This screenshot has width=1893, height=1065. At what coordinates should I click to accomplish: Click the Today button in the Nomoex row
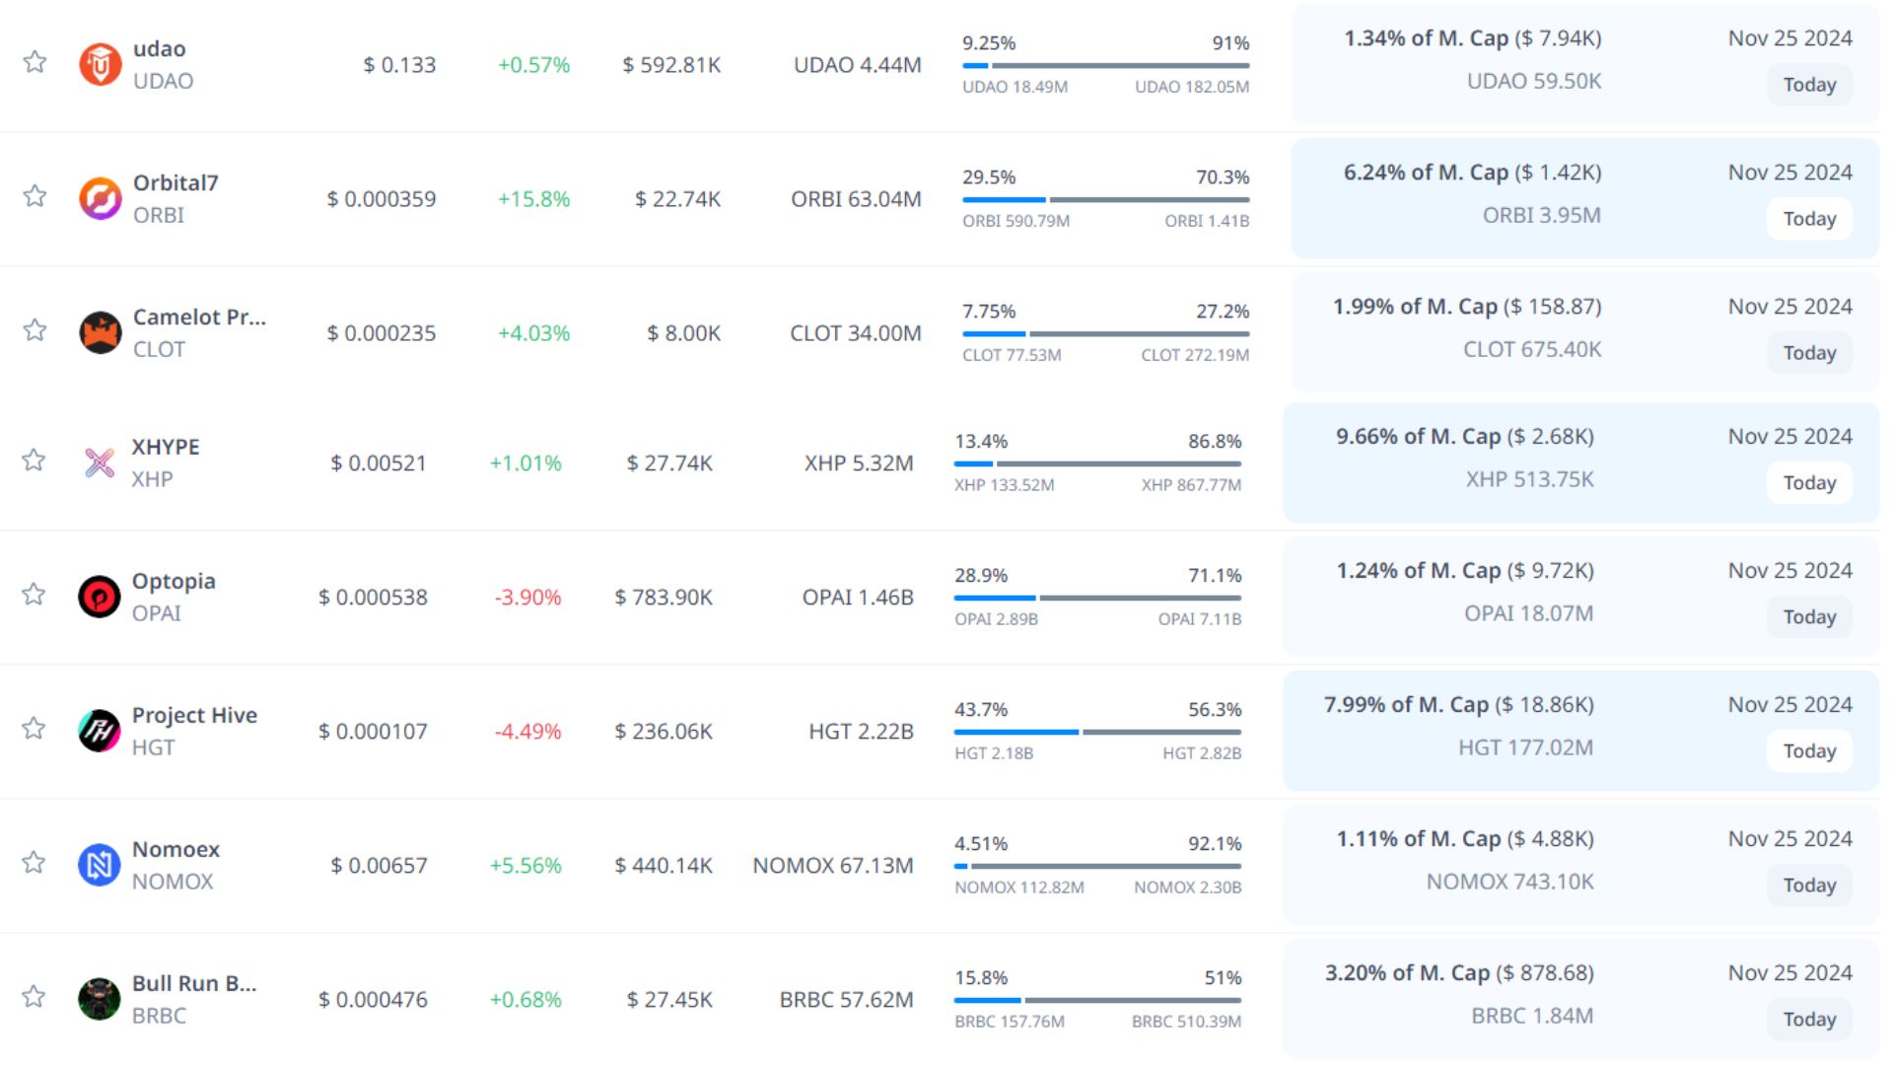pyautogui.click(x=1808, y=886)
